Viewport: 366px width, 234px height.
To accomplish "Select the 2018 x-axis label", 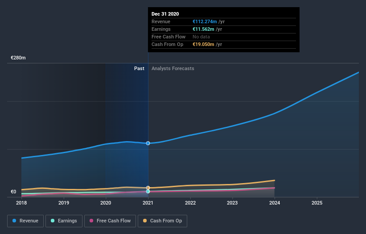I will click(x=21, y=203).
